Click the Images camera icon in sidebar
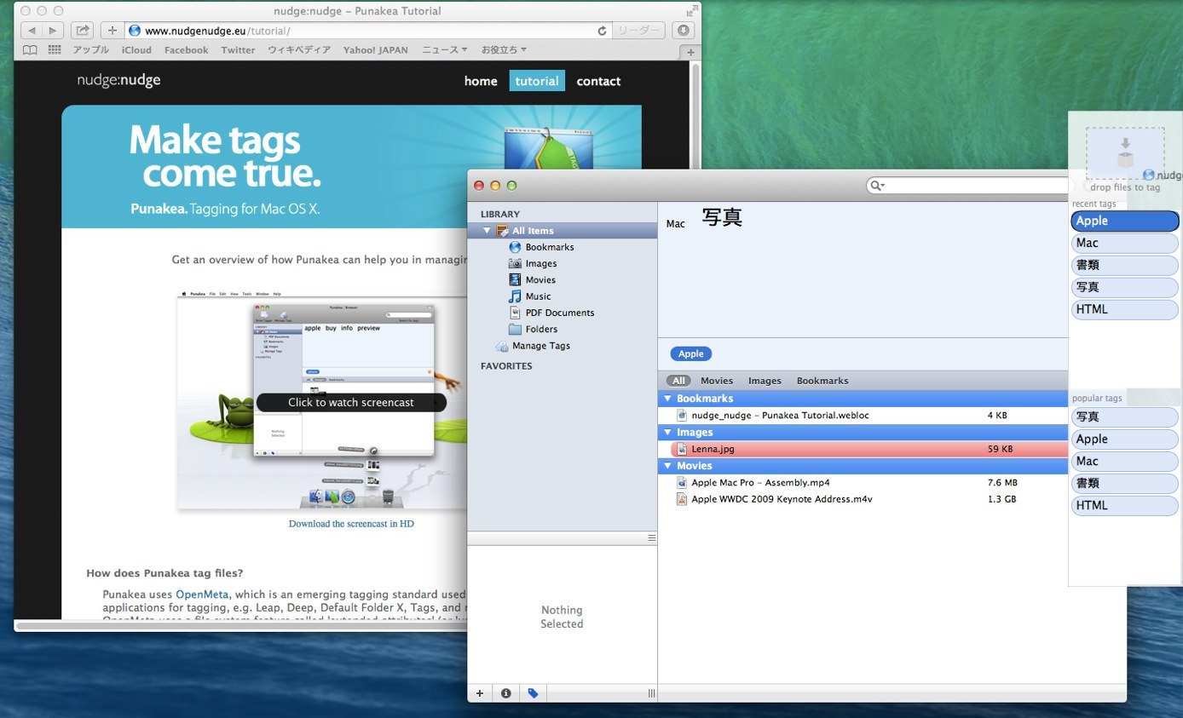The height and width of the screenshot is (718, 1183). [x=515, y=263]
